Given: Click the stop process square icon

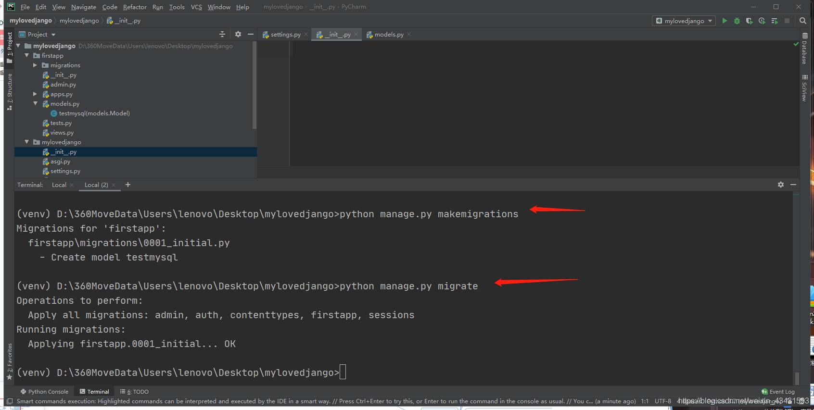Looking at the screenshot, I should tap(787, 21).
